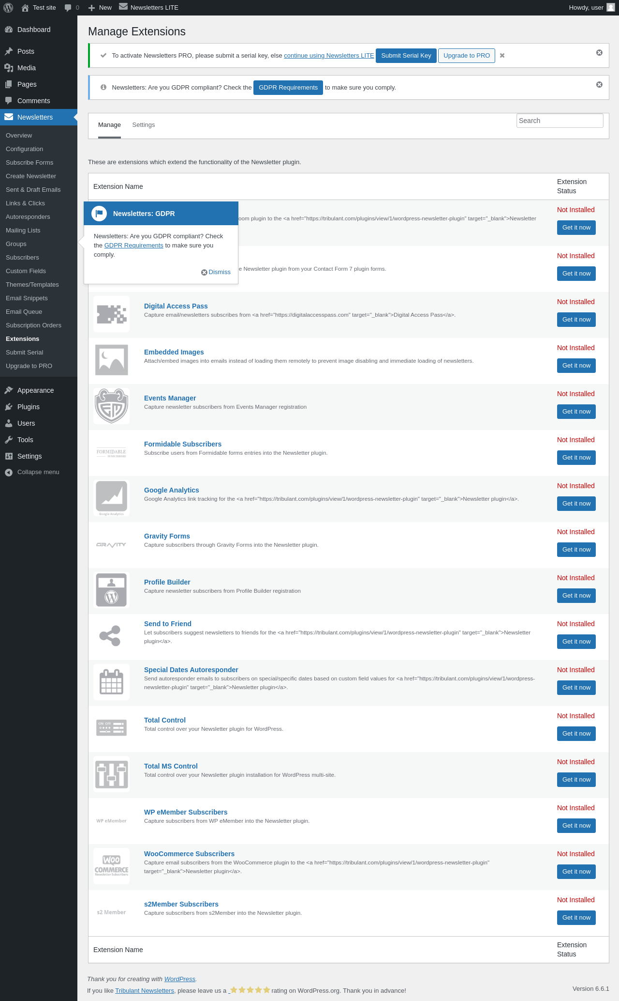
Task: Click the Media icon in sidebar
Action: [x=9, y=68]
